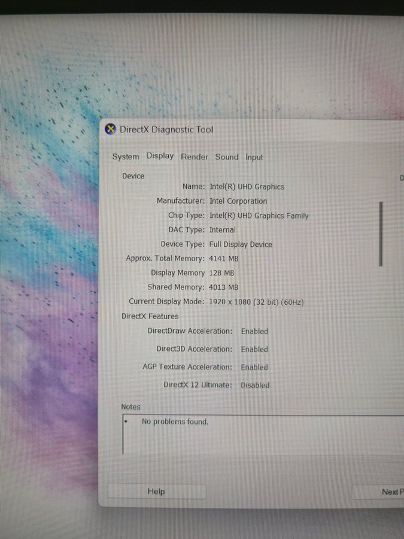Click the DirectDraw Acceleration Enabled status
The image size is (404, 539).
coord(254,331)
